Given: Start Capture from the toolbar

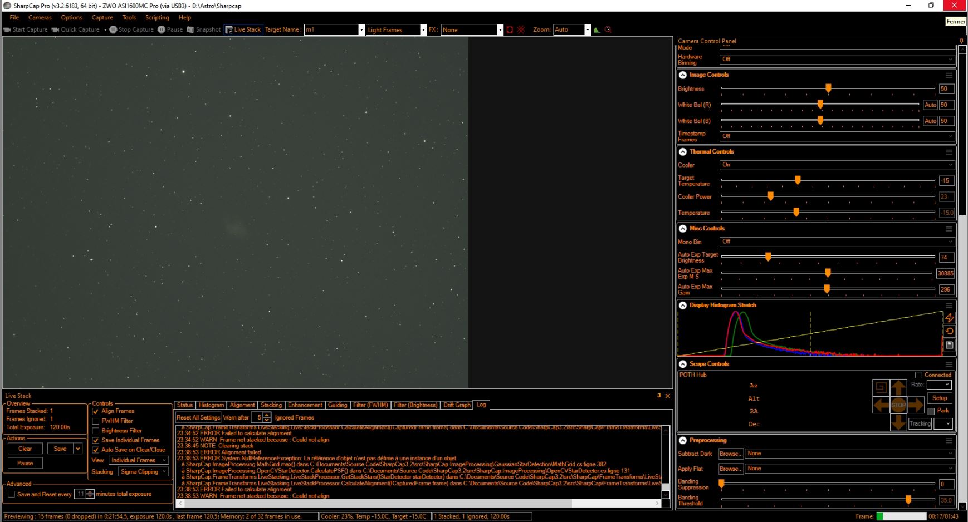Looking at the screenshot, I should 26,29.
